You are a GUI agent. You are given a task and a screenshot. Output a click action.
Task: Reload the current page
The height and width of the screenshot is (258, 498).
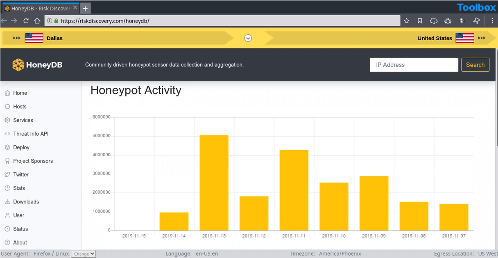[x=26, y=21]
